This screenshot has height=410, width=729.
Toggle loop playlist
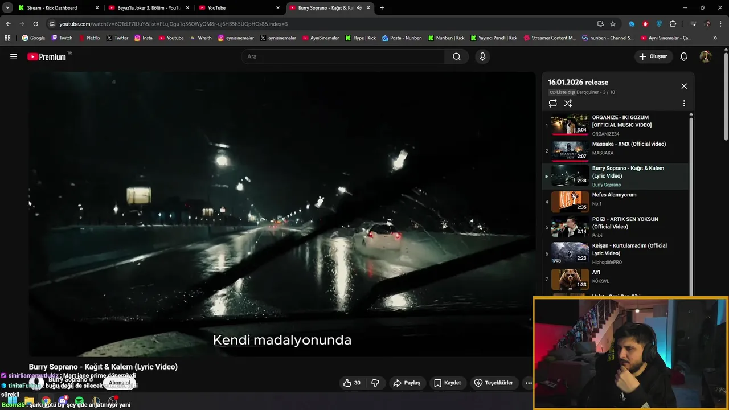(x=552, y=103)
